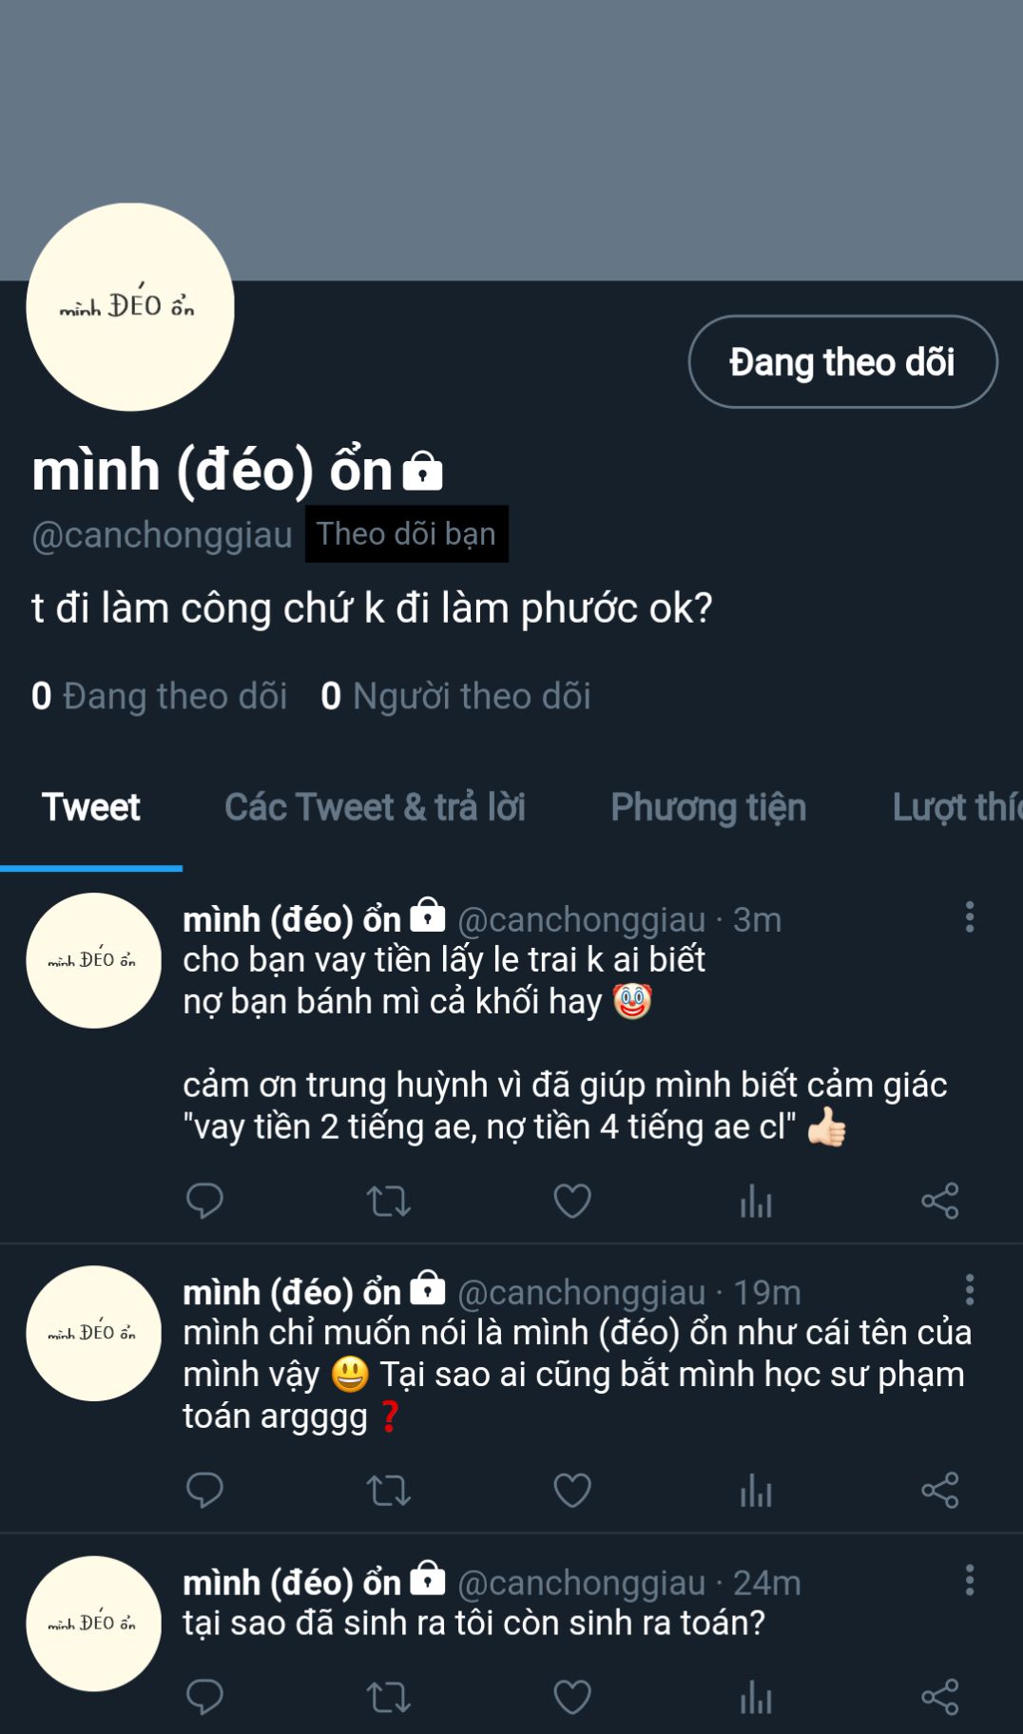The width and height of the screenshot is (1023, 1734).
Task: Open the large profile avatar picture
Action: [130, 307]
